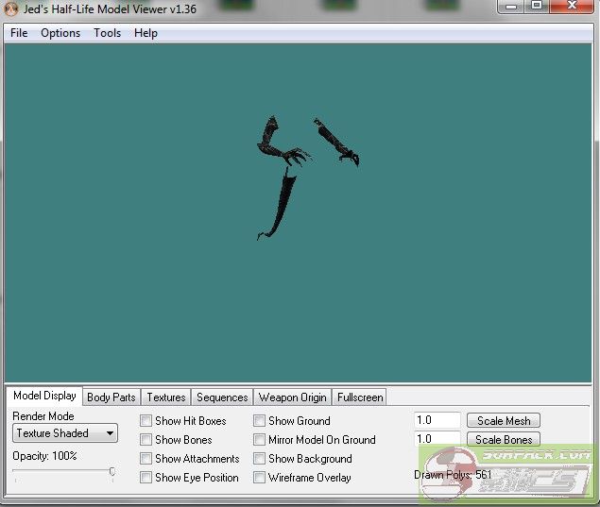Screen dimensions: 600x507
Task: Turn on Show Ground
Action: [260, 421]
